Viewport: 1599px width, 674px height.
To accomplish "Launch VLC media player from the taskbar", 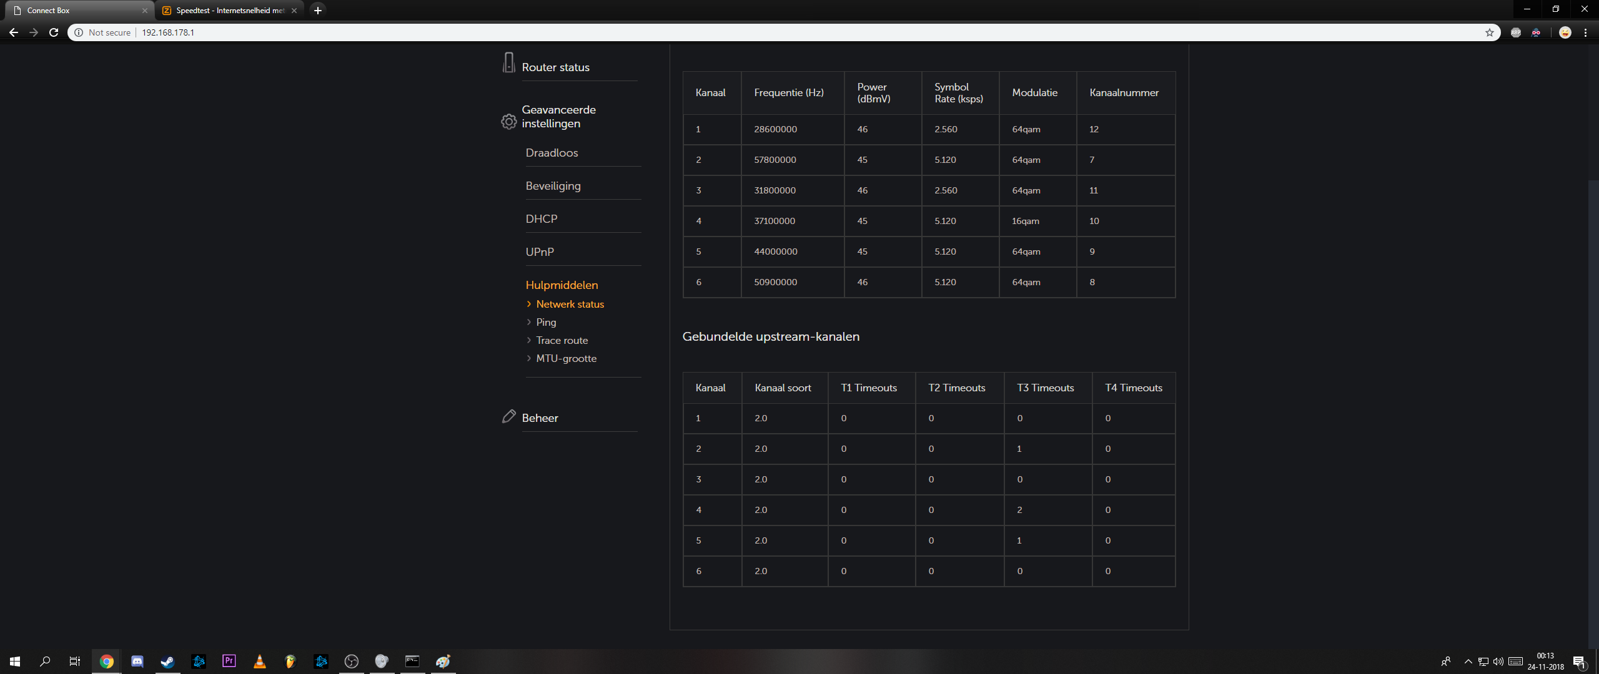I will (259, 661).
